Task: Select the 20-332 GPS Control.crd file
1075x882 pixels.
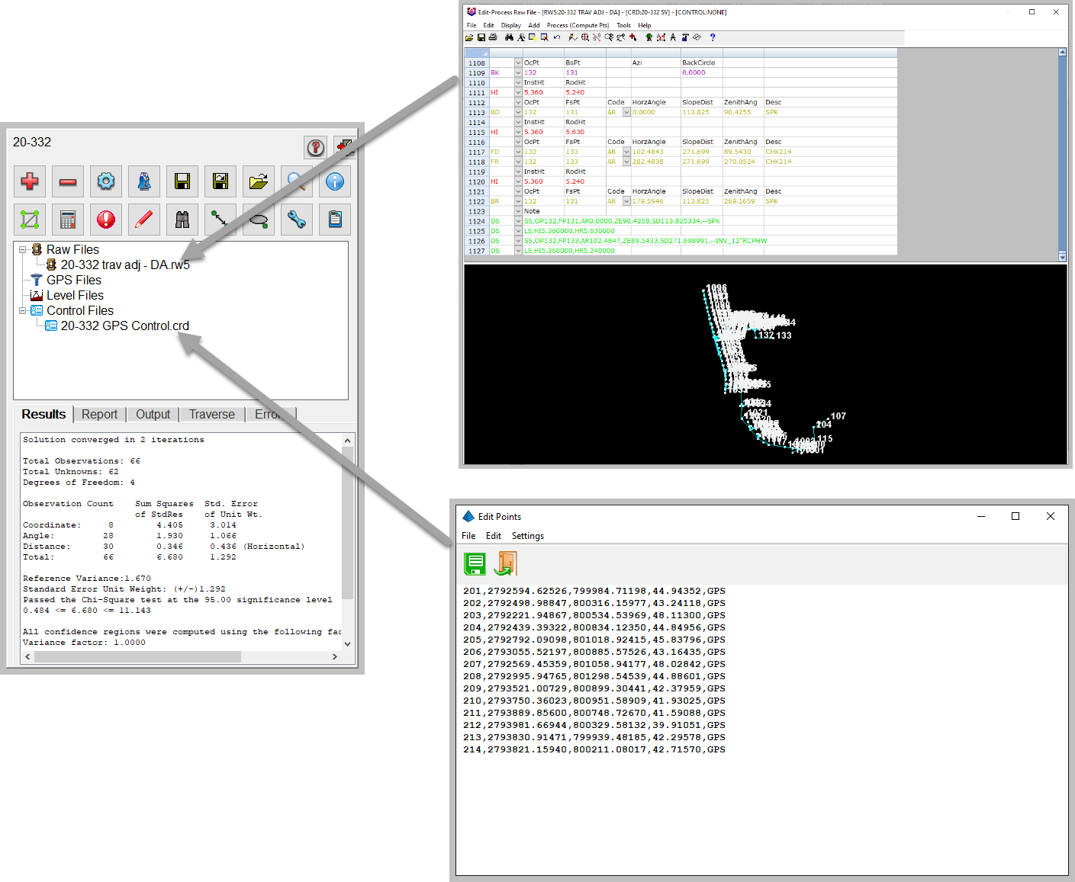Action: click(124, 326)
